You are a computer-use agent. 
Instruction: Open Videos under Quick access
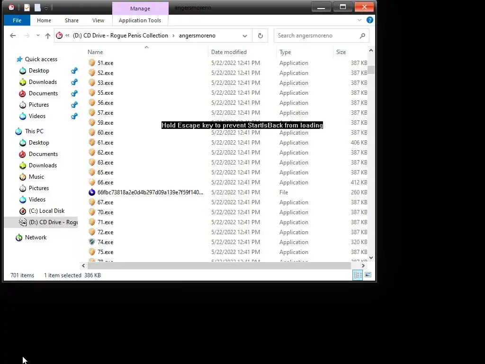click(37, 116)
